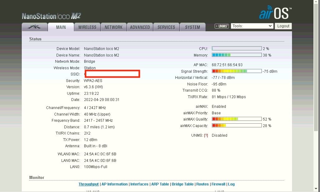Click the Status section heading
320x192 pixels.
[35, 39]
